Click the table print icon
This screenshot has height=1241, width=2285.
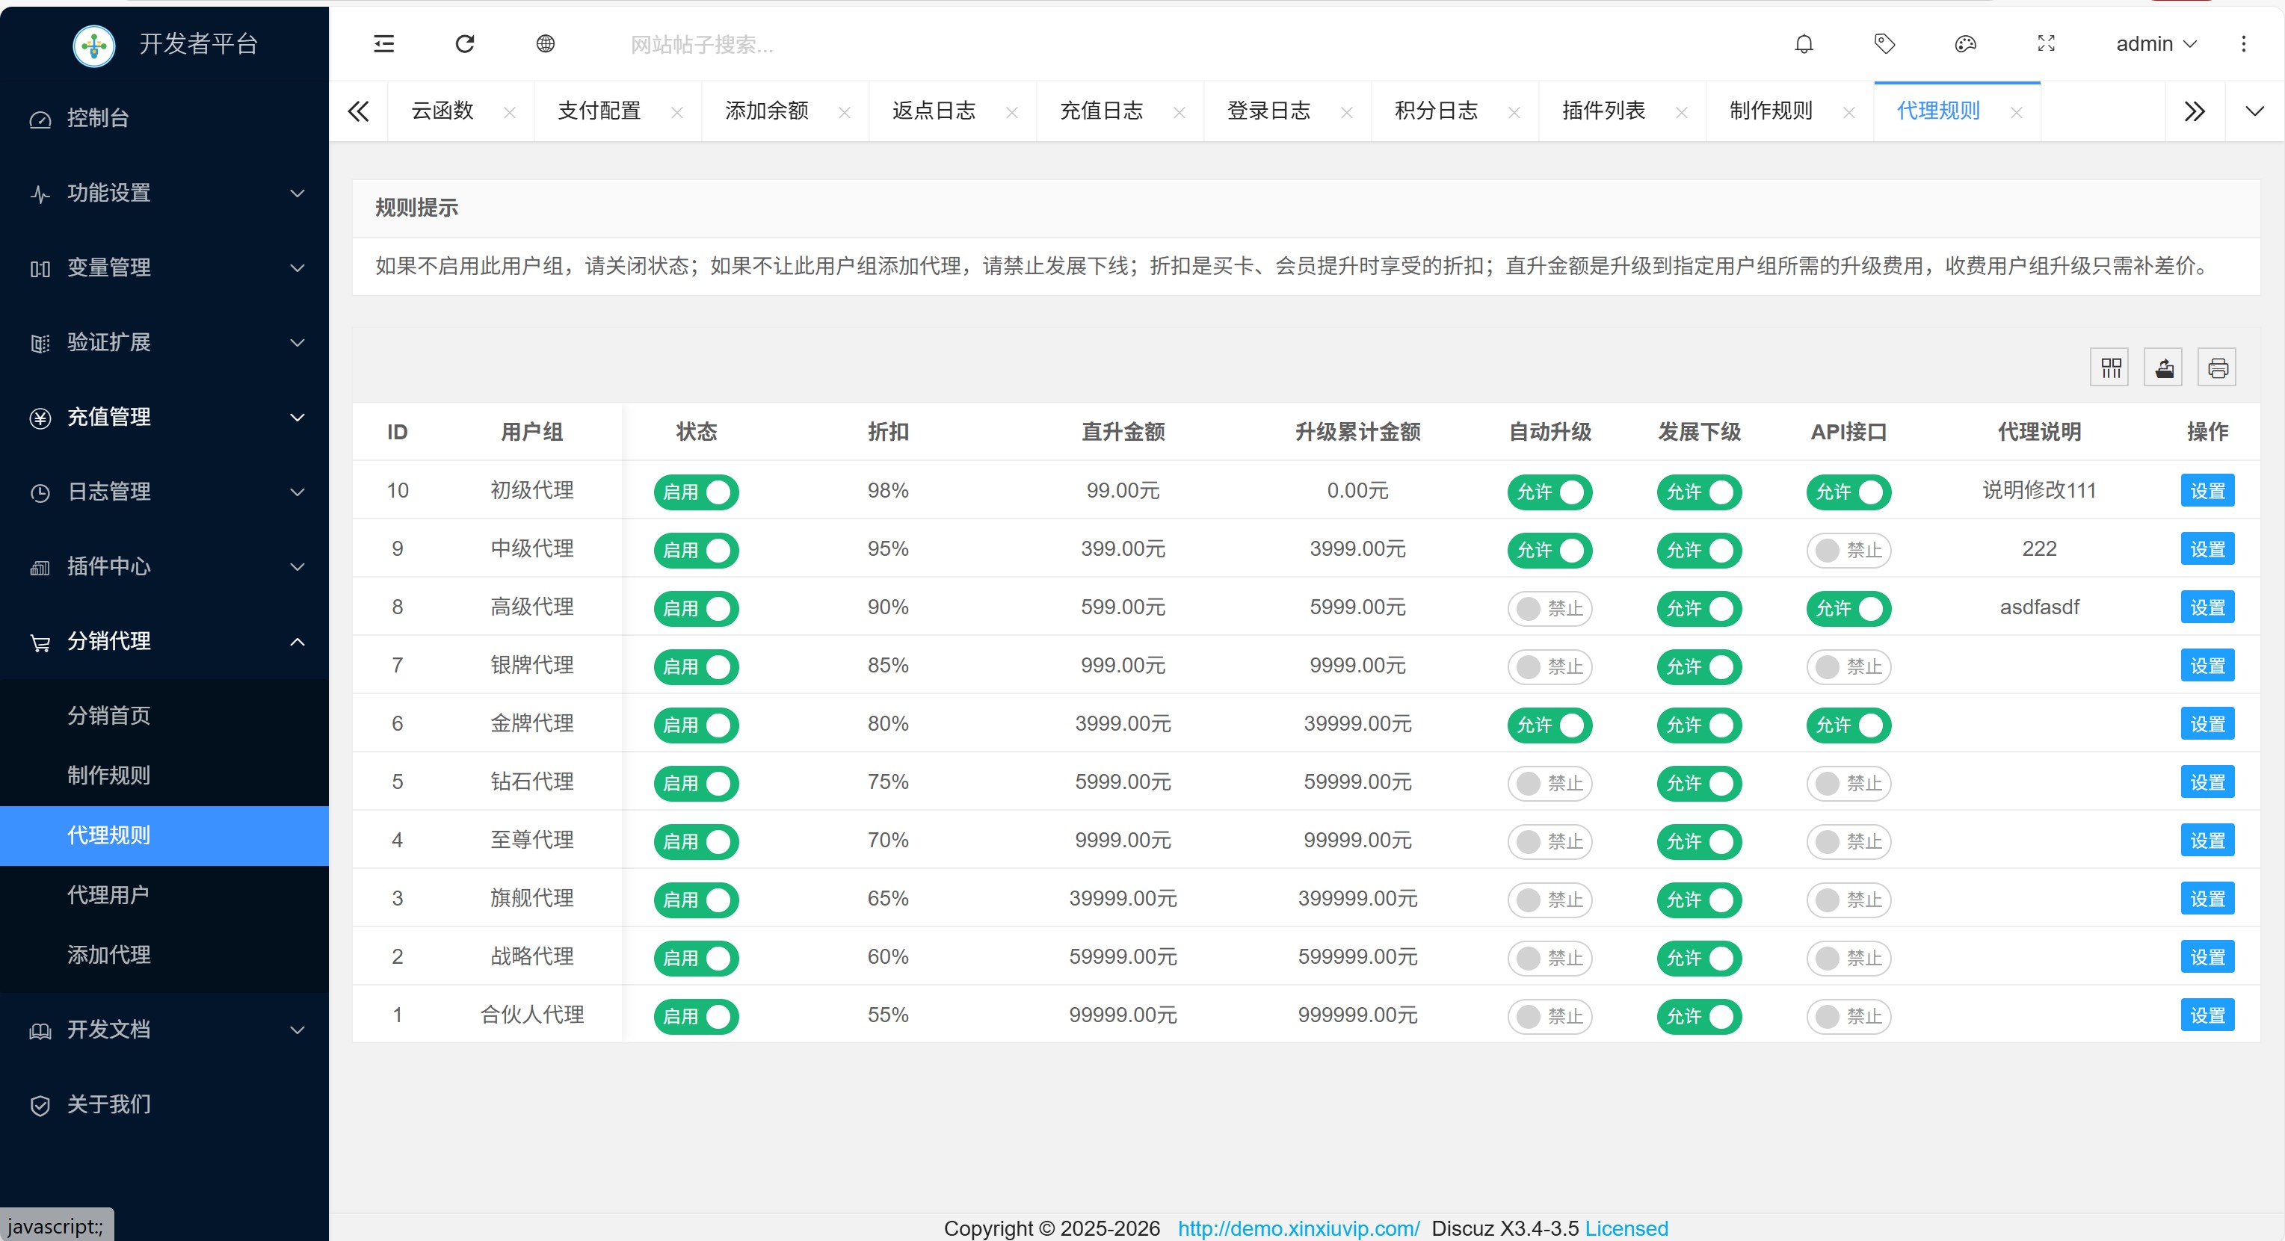2217,368
